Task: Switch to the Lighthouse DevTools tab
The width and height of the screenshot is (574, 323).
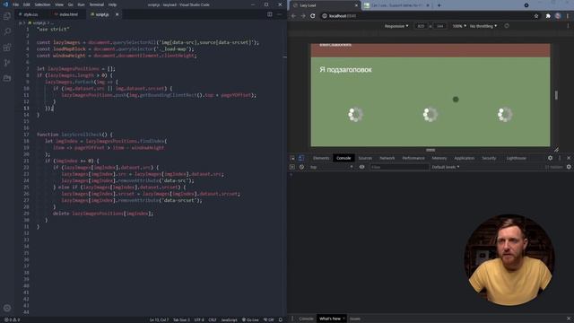Action: (517, 158)
